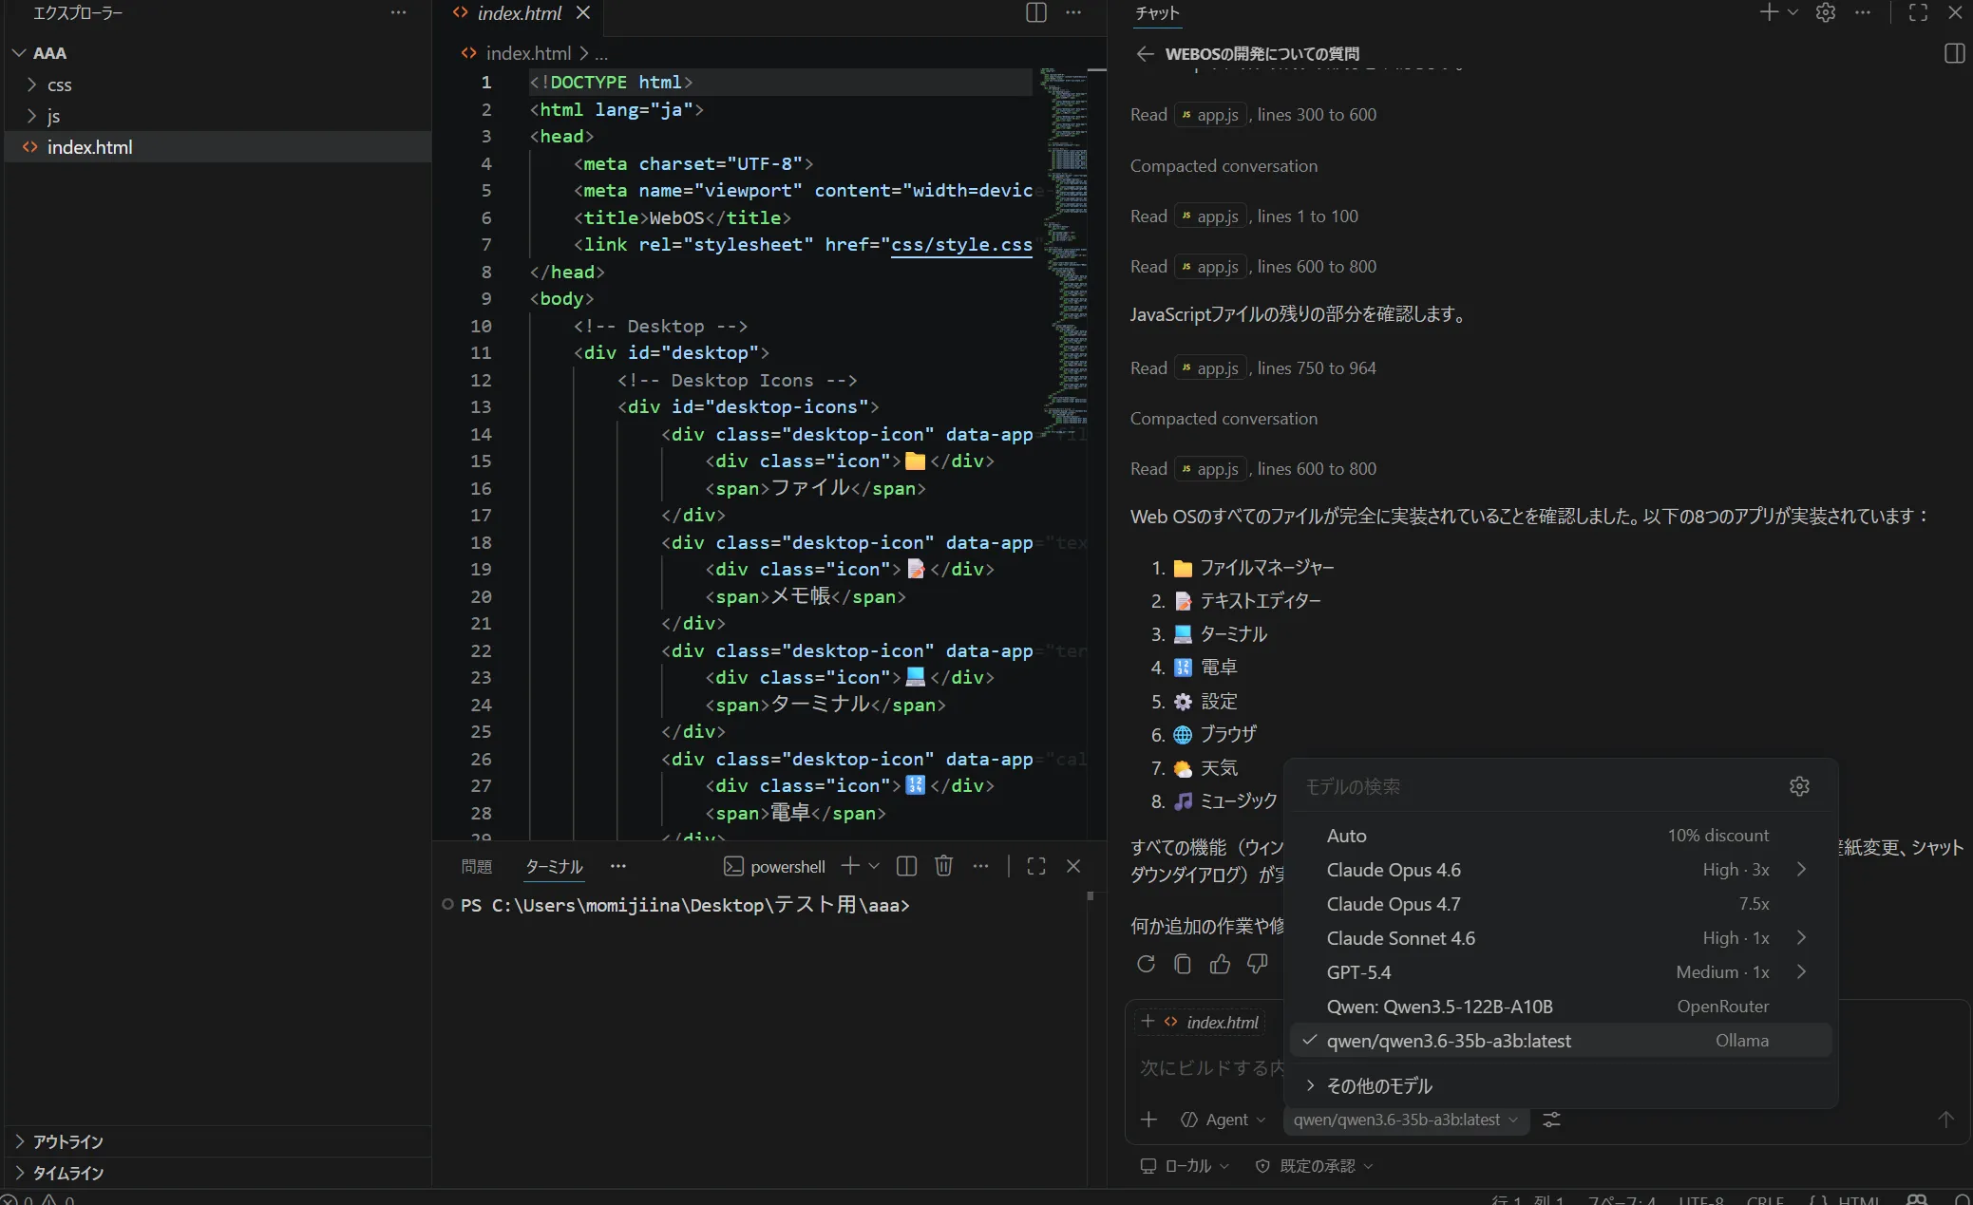Image resolution: width=1973 pixels, height=1205 pixels.
Task: Click the thumbs down feedback icon
Action: click(x=1257, y=964)
